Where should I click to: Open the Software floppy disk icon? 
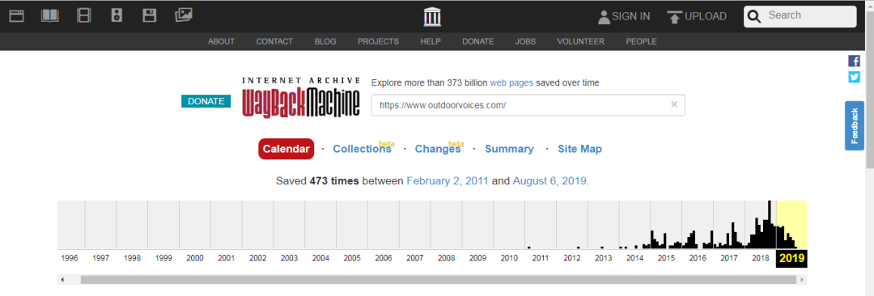(x=150, y=15)
